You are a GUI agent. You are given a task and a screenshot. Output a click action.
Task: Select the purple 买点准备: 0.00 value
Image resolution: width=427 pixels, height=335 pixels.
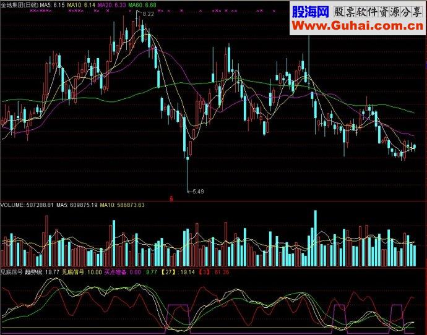123,272
